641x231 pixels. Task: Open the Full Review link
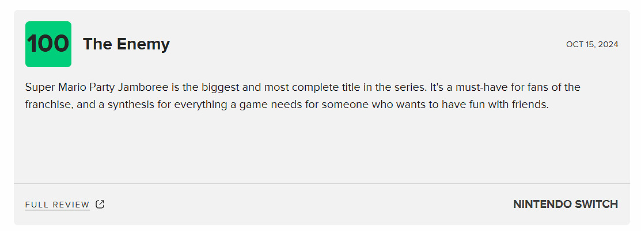point(58,205)
